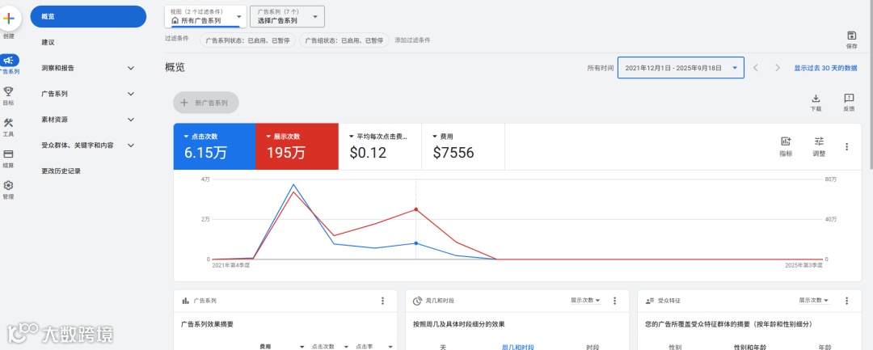
Task: Click 添加过滤条件
Action: (x=412, y=40)
